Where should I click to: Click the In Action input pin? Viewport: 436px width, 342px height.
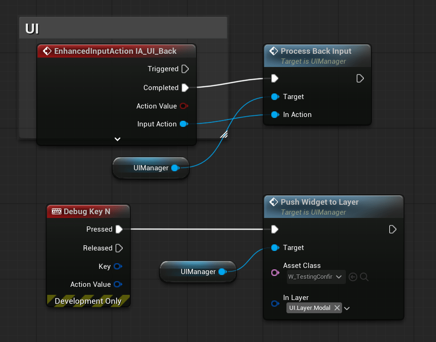point(275,115)
